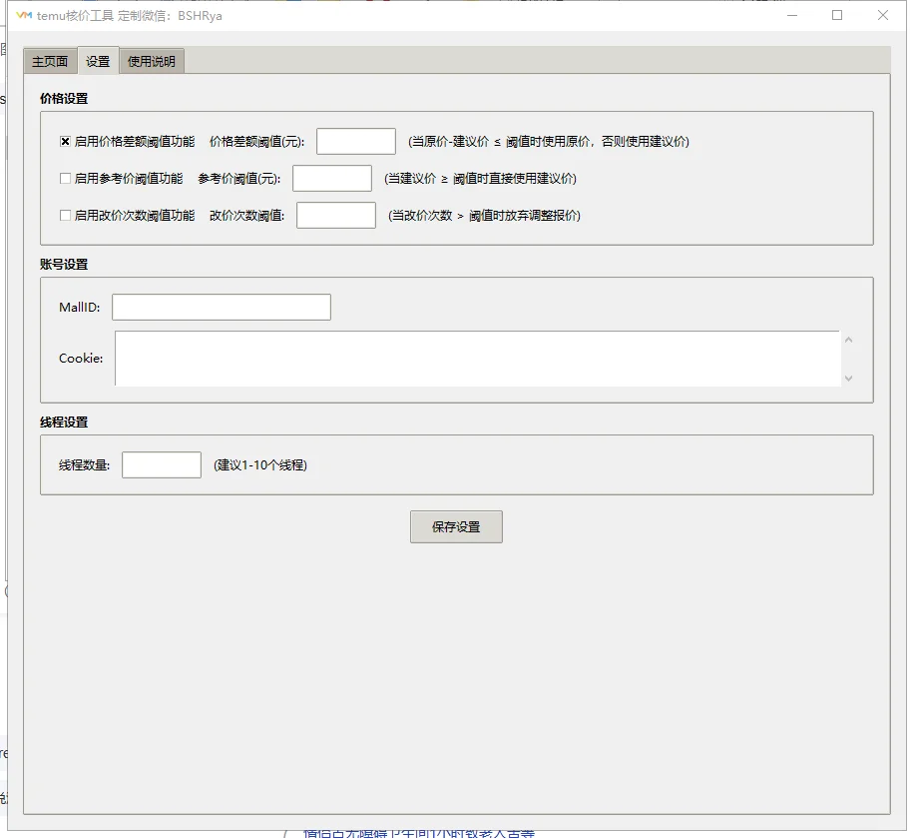Click the 保存设置 button

pyautogui.click(x=455, y=526)
